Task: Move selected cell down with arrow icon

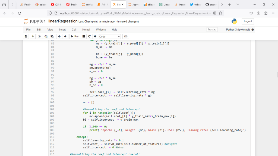Action: pyautogui.click(x=65, y=36)
